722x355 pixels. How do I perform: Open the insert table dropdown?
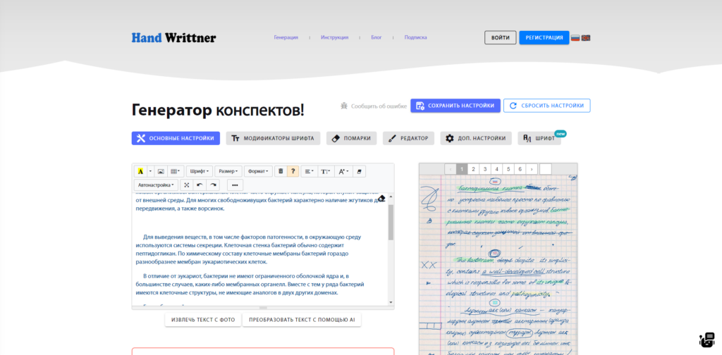point(176,171)
